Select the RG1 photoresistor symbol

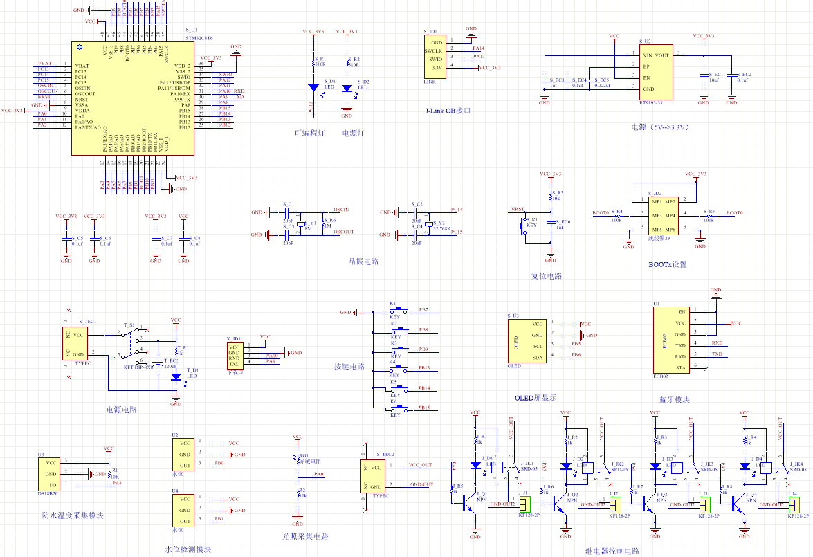(x=298, y=459)
